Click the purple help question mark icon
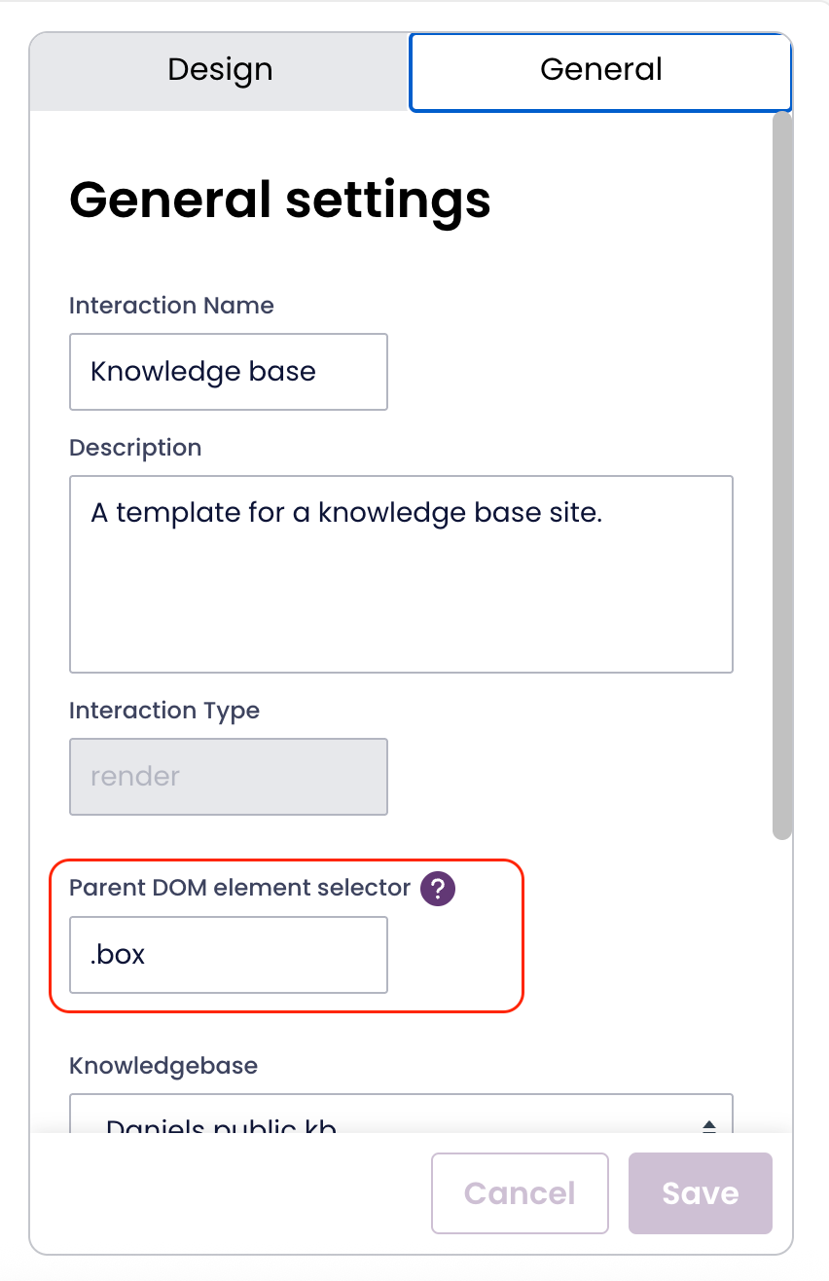The height and width of the screenshot is (1281, 829). click(438, 889)
